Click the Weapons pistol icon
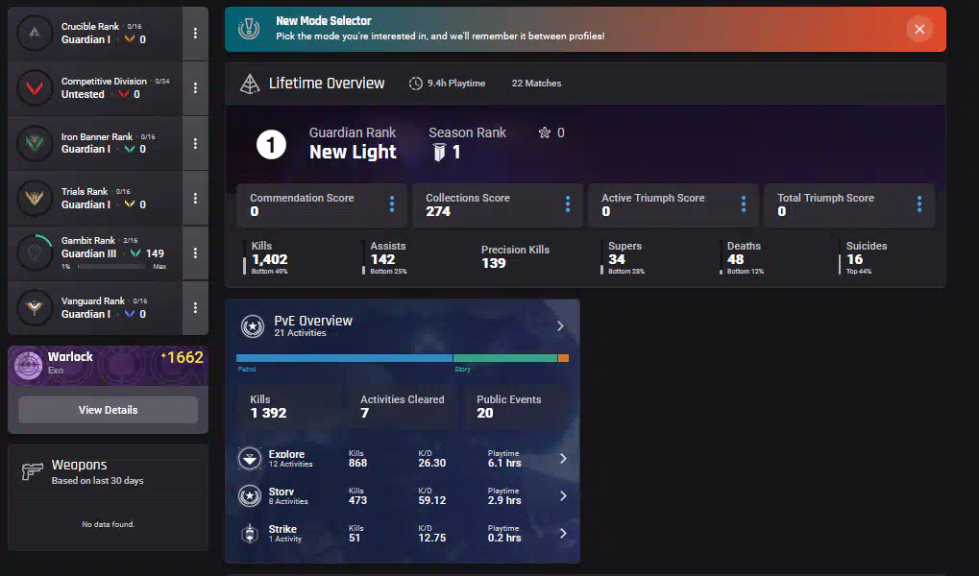Viewport: 979px width, 576px height. (33, 471)
